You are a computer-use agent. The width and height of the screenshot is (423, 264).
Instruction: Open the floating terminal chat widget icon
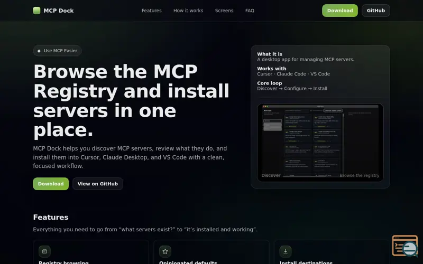coord(405,246)
